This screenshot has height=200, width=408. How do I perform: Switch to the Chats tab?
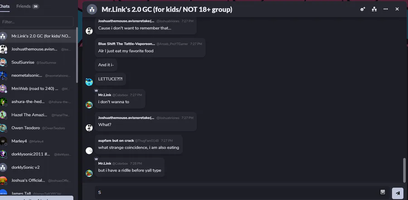click(x=5, y=6)
